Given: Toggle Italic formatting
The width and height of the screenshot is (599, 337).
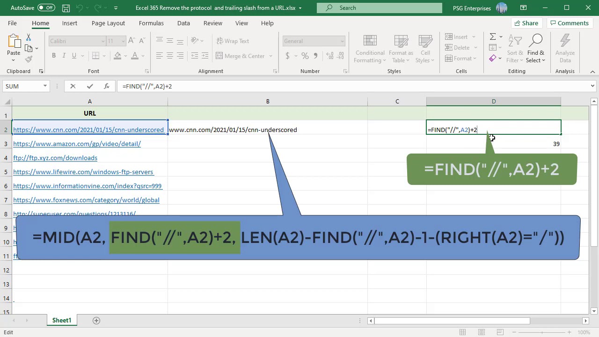Looking at the screenshot, I should pyautogui.click(x=64, y=56).
